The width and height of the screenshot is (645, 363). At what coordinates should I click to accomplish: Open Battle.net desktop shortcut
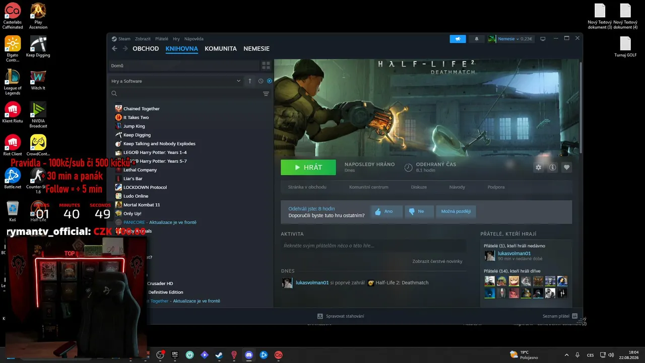[x=13, y=178]
